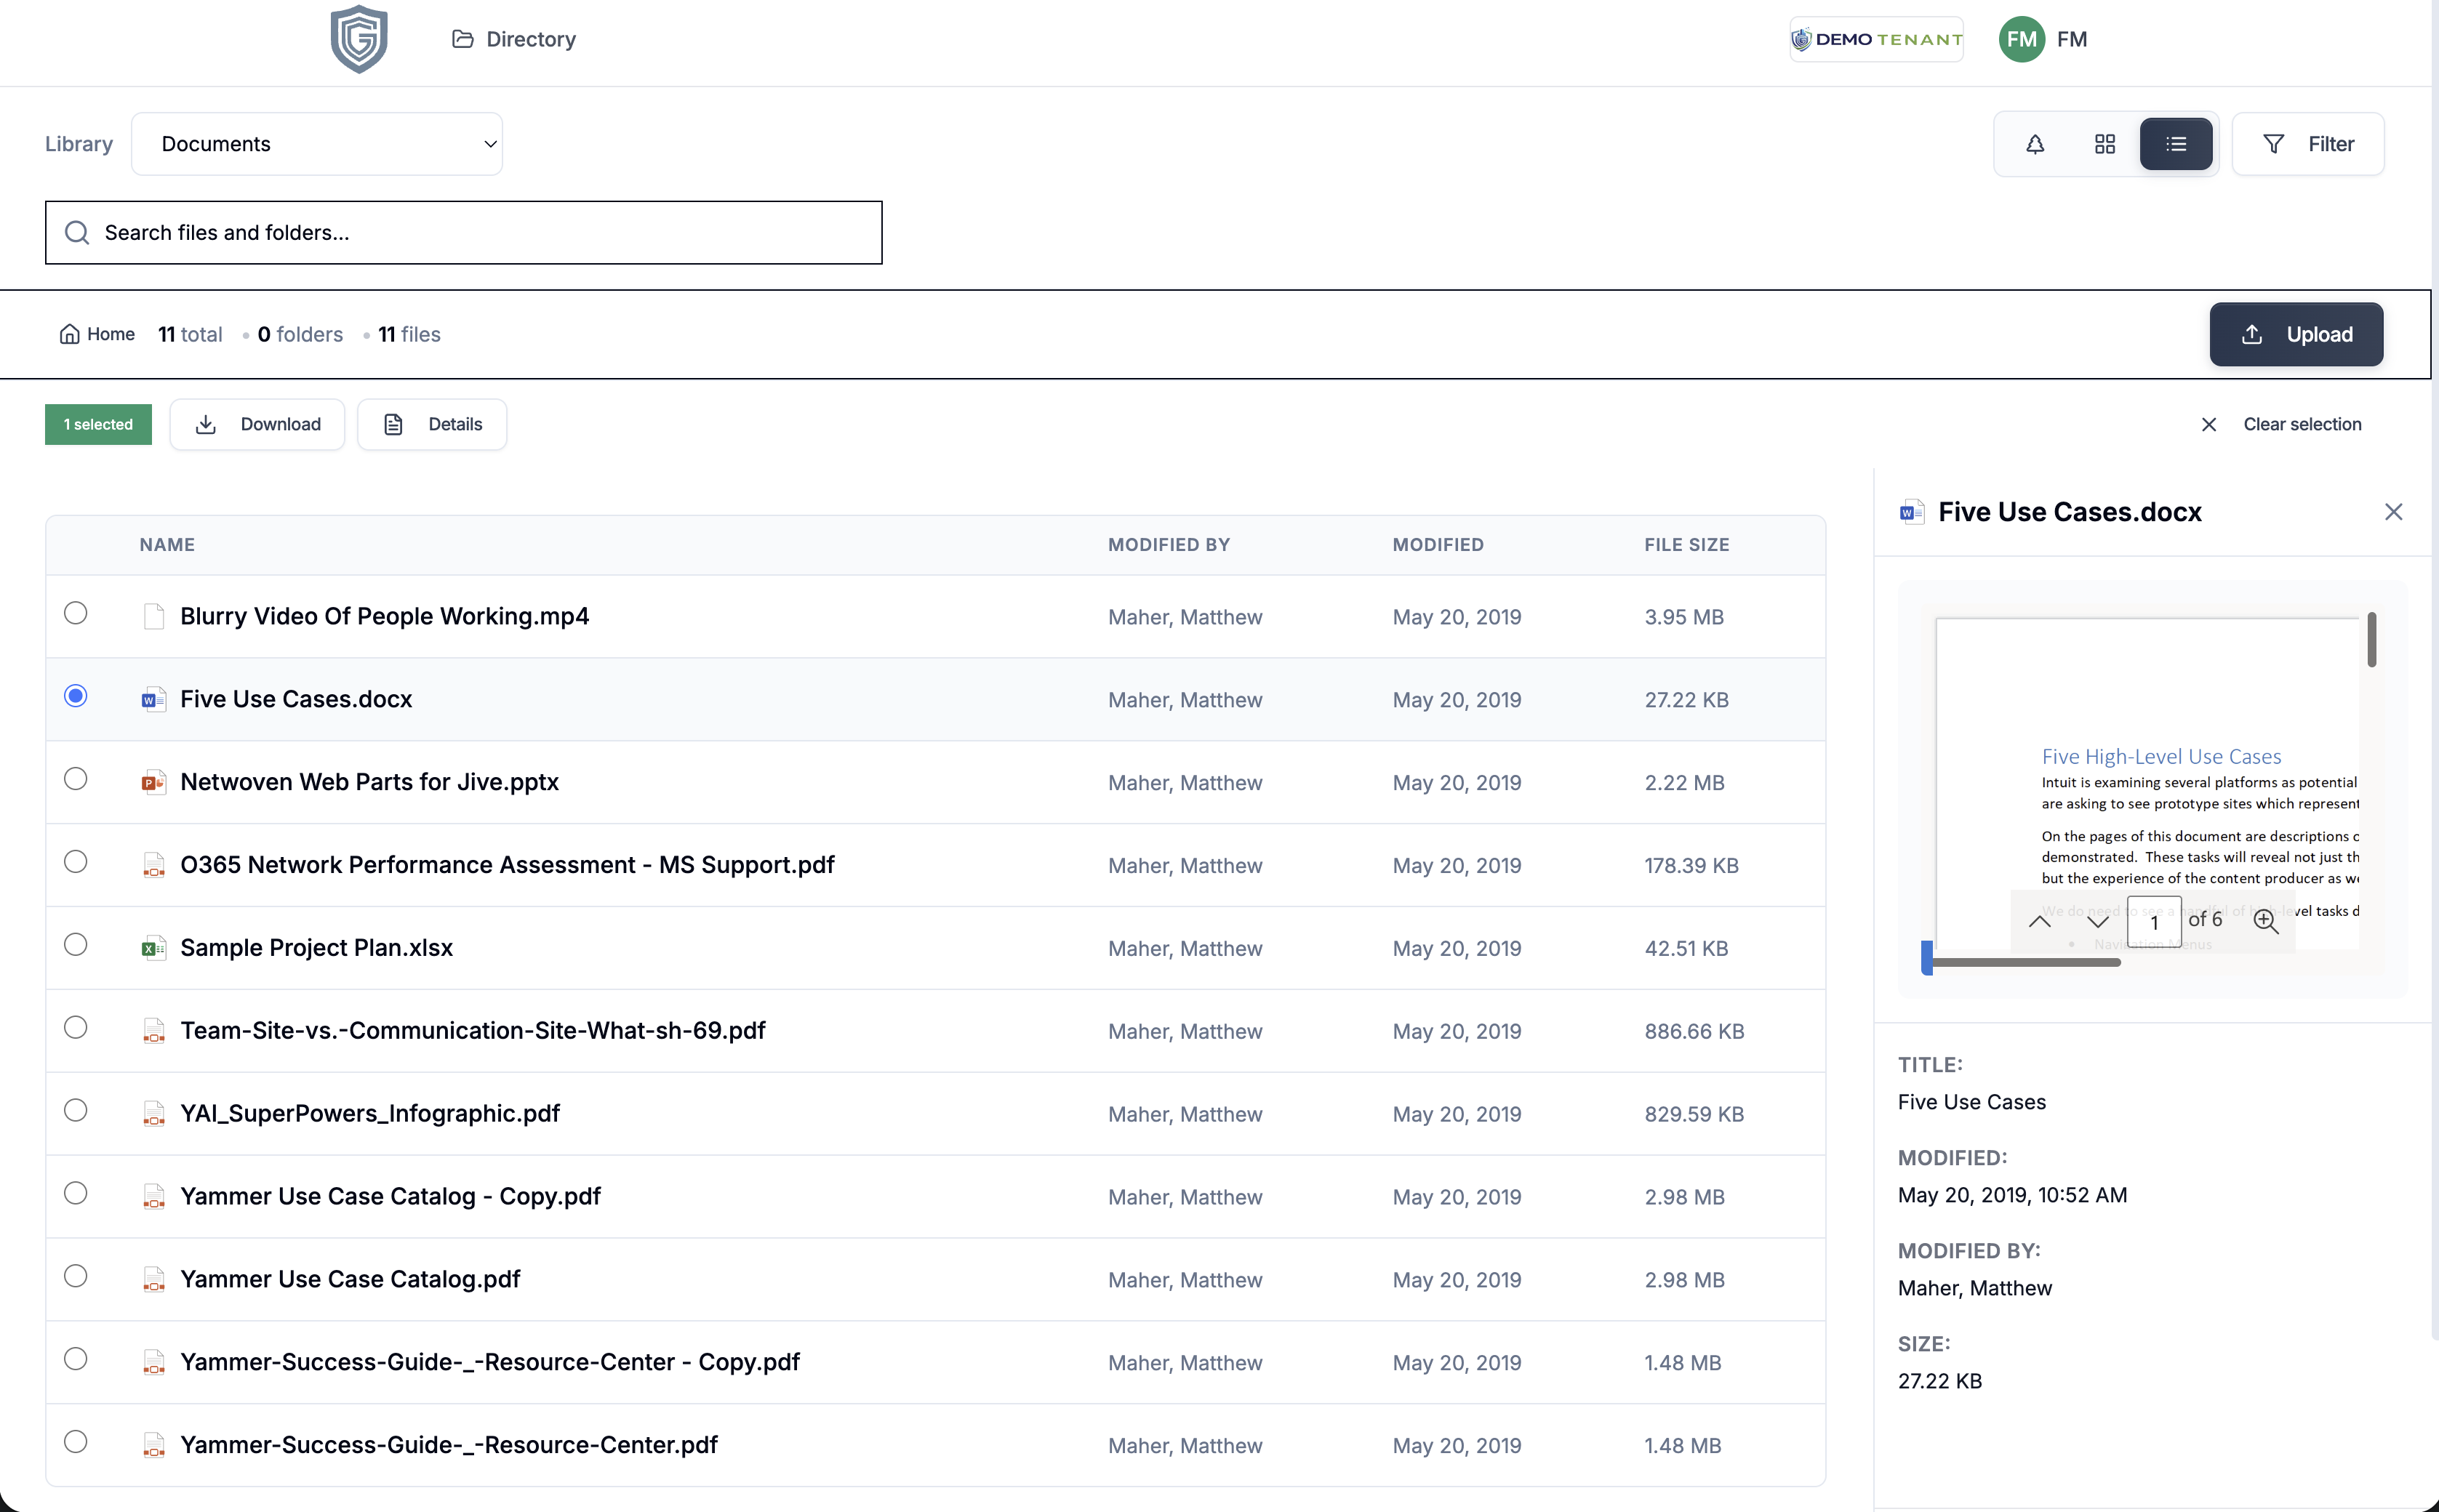Click the PDF icon for YAI_SuperPowers_Infographic
The height and width of the screenshot is (1512, 2439).
(x=153, y=1114)
